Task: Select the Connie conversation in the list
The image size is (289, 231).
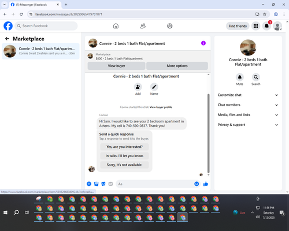Action: tap(40, 51)
